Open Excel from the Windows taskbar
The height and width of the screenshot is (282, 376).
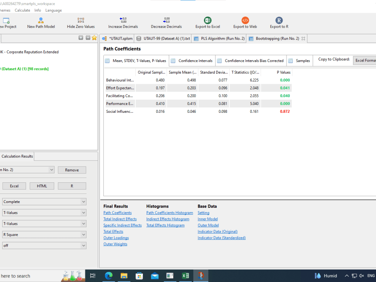(185, 276)
